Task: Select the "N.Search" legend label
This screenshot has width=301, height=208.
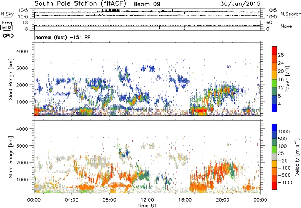Action: (290, 14)
